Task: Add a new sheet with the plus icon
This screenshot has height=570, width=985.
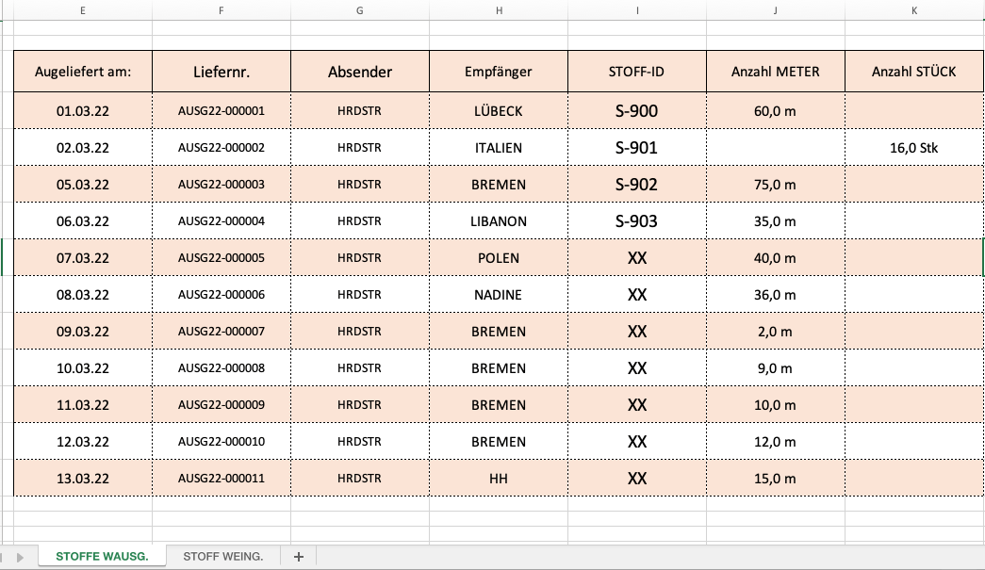Action: [299, 556]
